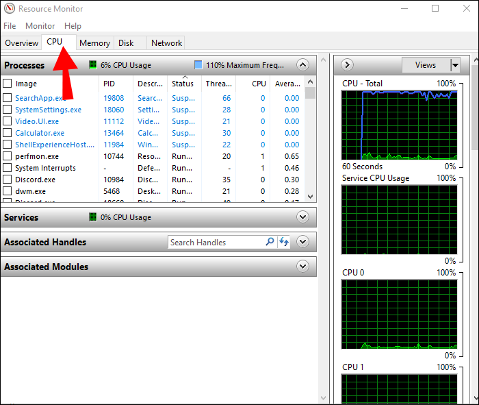Click the Views button
The image size is (479, 405).
[x=426, y=65]
